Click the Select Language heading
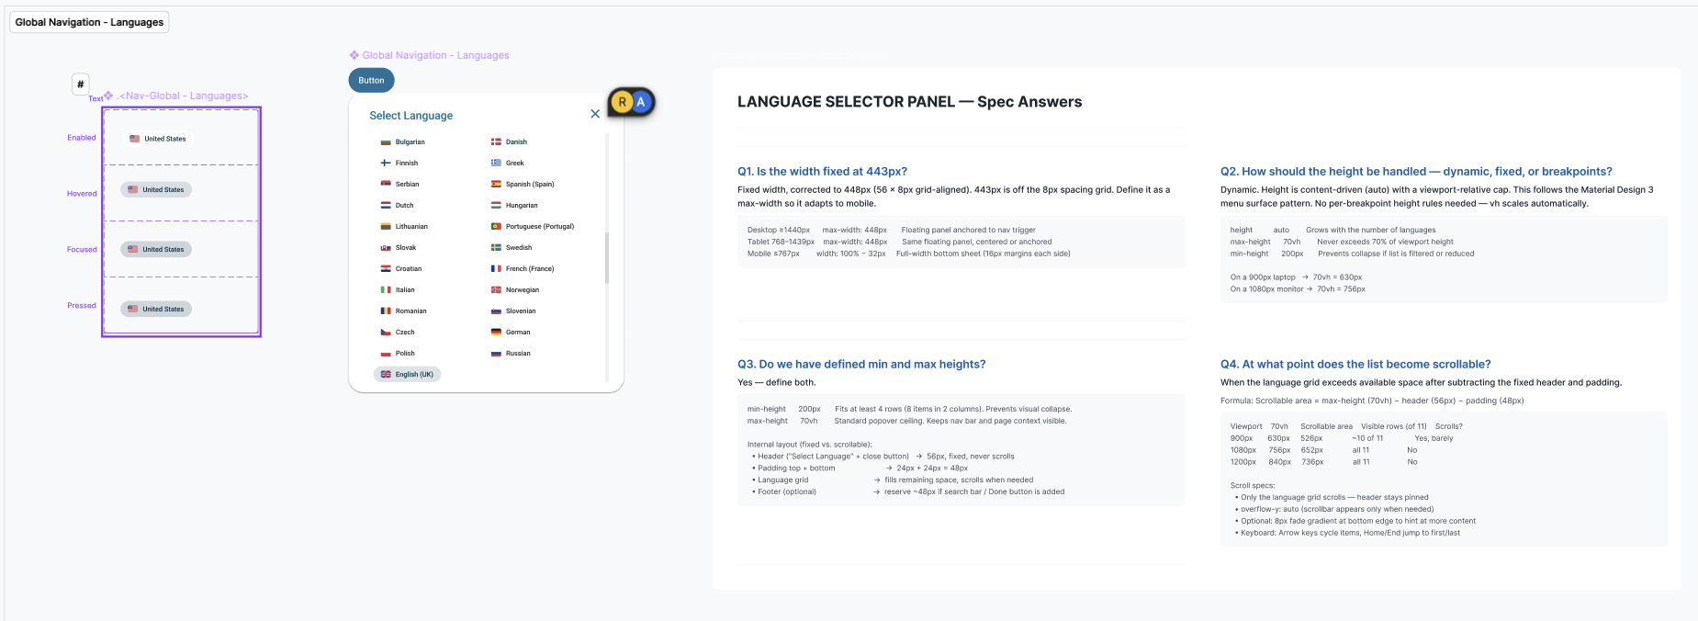 point(411,116)
